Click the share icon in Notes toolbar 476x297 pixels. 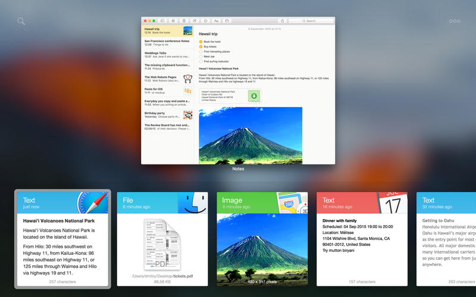pos(283,21)
